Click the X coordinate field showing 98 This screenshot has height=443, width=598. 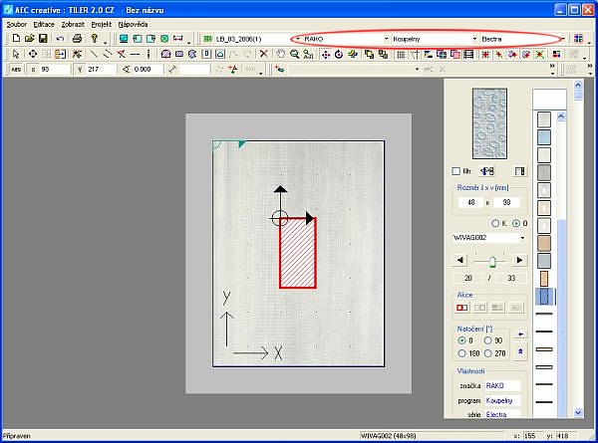(55, 70)
